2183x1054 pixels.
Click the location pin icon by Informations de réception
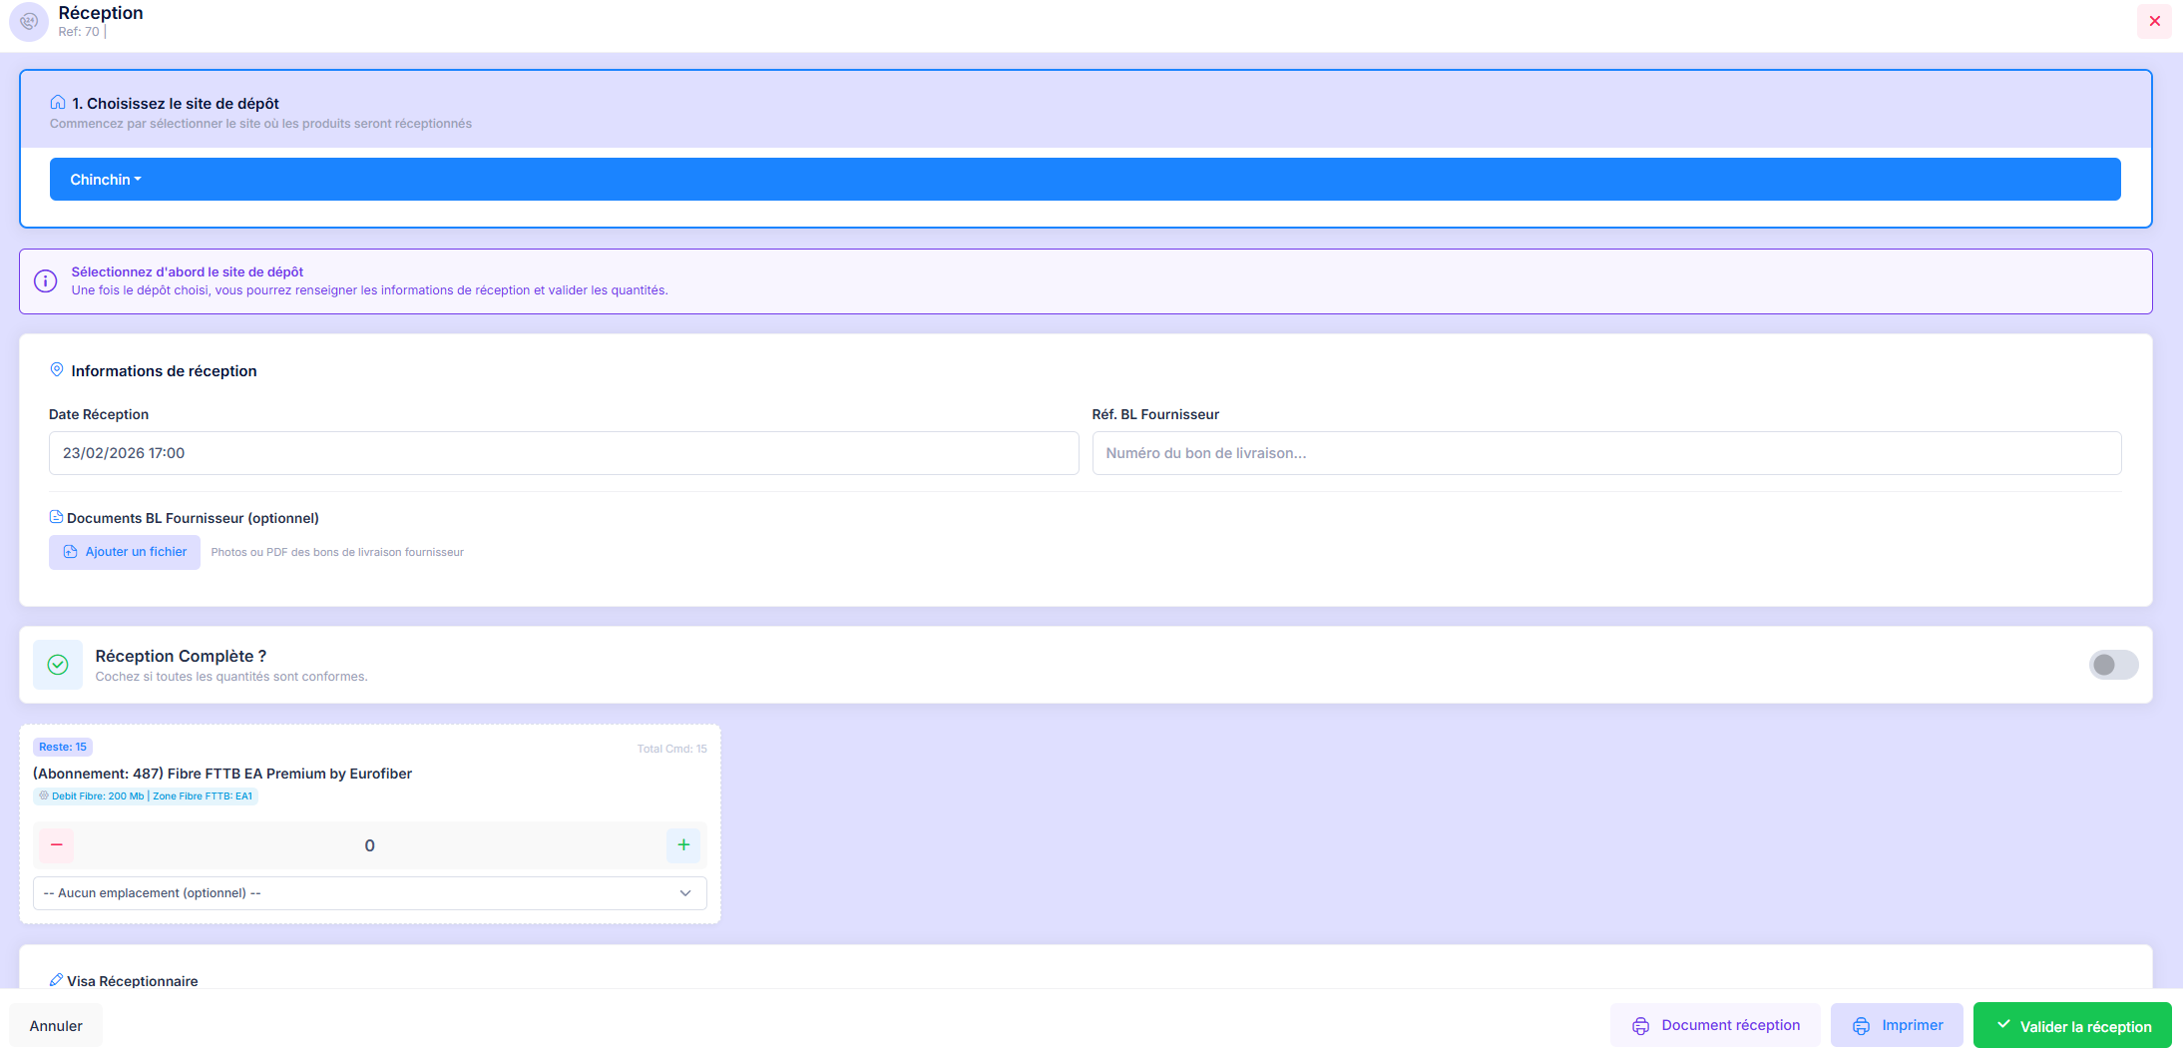57,370
